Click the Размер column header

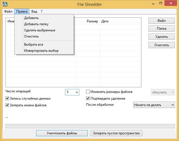88,21
